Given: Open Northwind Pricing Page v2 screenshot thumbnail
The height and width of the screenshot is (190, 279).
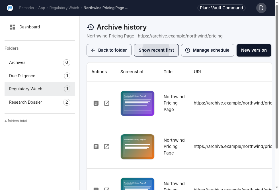Looking at the screenshot, I should point(137,147).
